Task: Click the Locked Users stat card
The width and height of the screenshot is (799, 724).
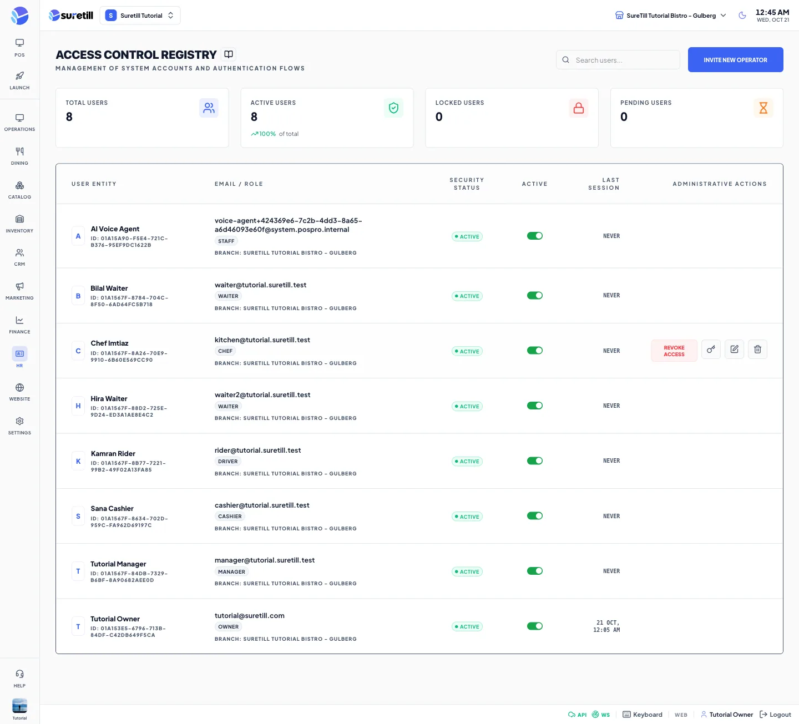Action: pyautogui.click(x=512, y=118)
